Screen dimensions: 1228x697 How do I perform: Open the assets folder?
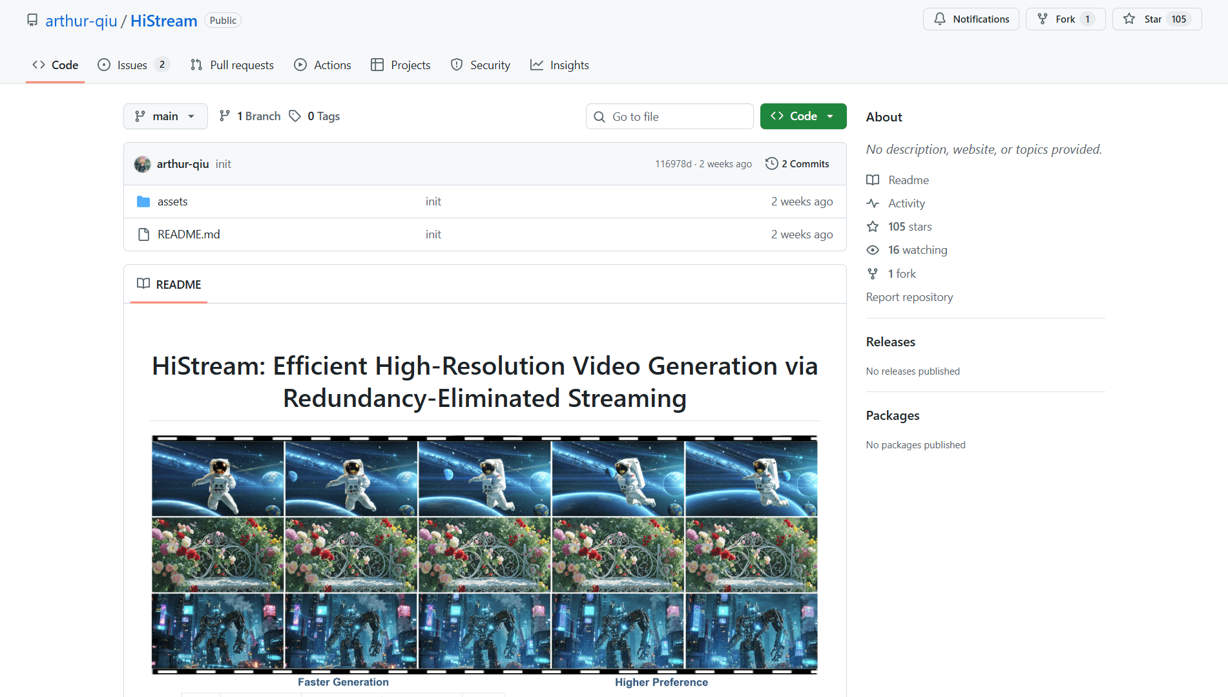click(172, 202)
